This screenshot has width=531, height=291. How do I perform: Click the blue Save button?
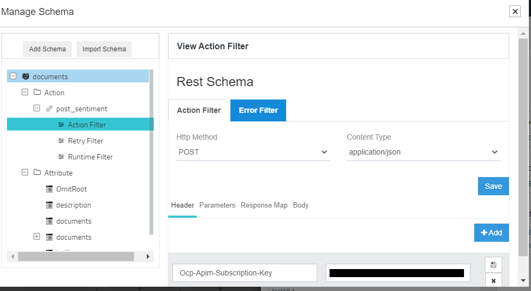[x=493, y=186]
